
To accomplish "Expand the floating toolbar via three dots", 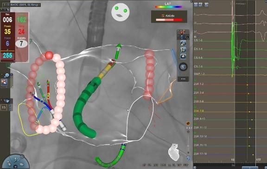I will (183, 79).
